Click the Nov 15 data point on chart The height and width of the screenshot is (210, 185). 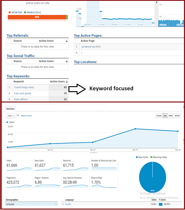[x=178, y=131]
